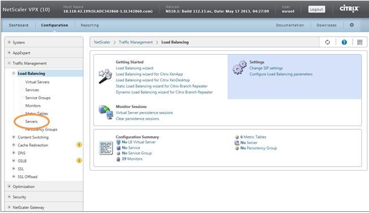
Task: Click the Logout button
Action: pyautogui.click(x=316, y=10)
